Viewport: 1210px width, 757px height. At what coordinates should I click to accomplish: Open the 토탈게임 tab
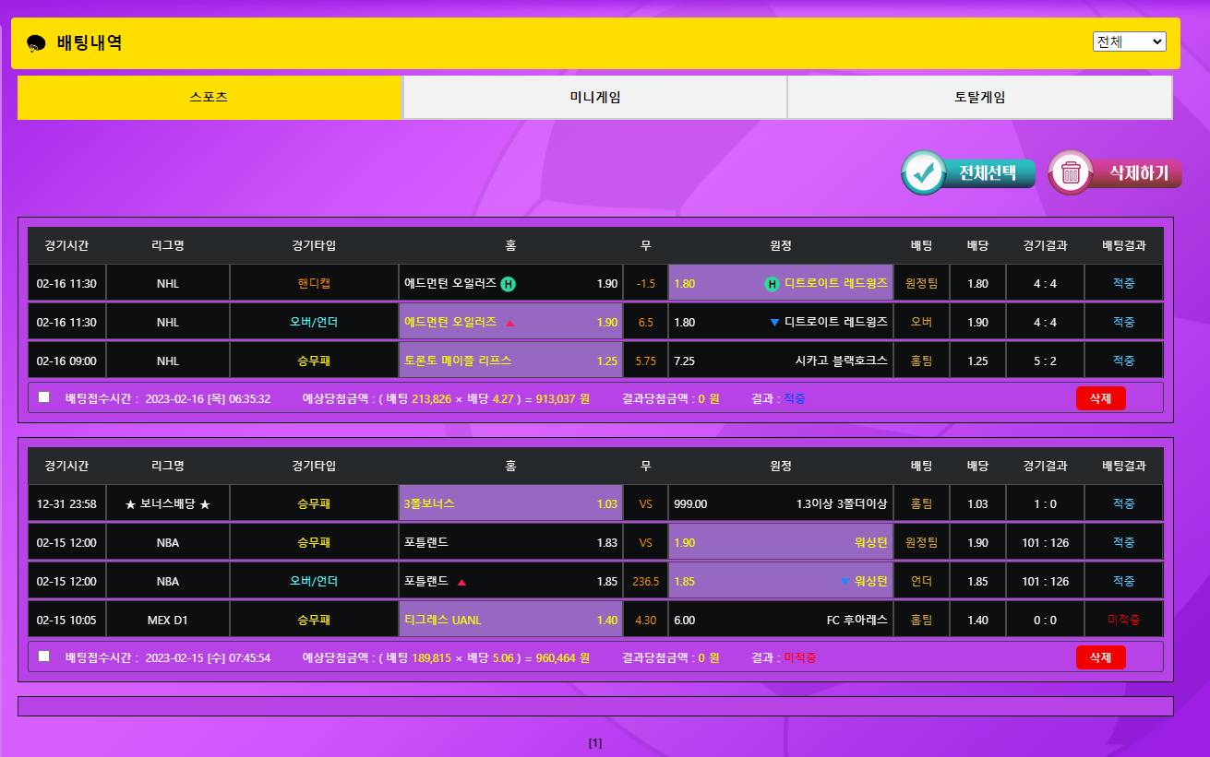click(979, 97)
